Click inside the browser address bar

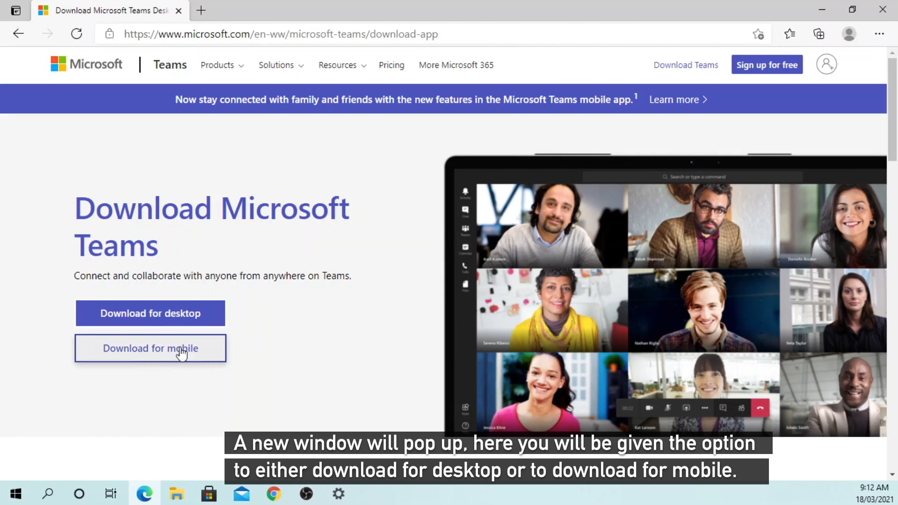coord(327,34)
